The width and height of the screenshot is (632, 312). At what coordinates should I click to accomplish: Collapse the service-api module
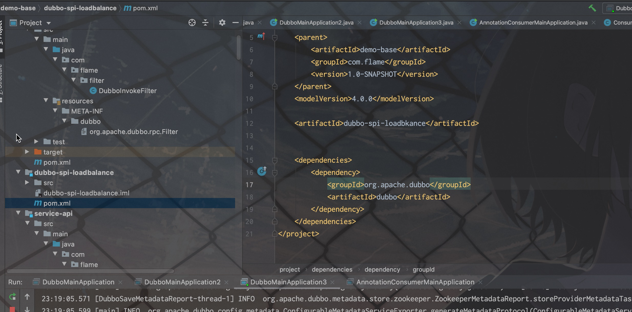[x=18, y=213]
